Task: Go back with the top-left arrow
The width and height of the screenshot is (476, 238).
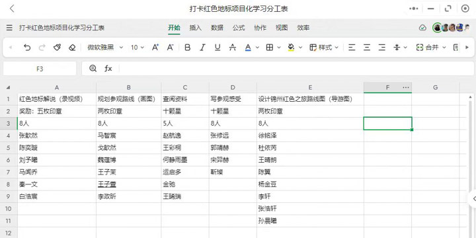Action: tap(12, 9)
